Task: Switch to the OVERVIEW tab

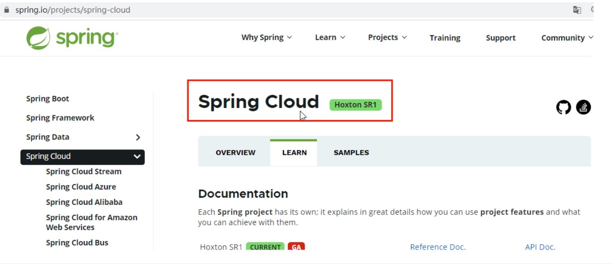Action: pos(235,153)
